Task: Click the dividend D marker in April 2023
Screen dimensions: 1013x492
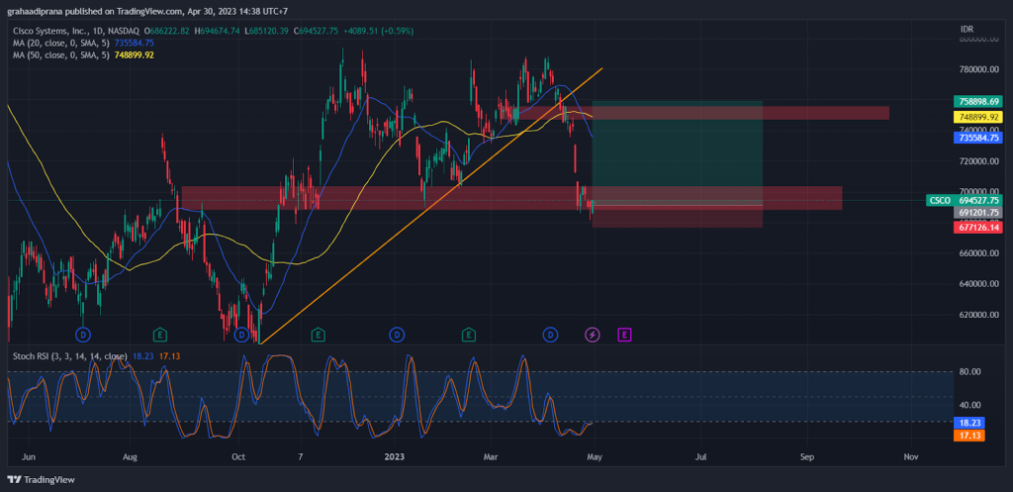Action: click(550, 335)
